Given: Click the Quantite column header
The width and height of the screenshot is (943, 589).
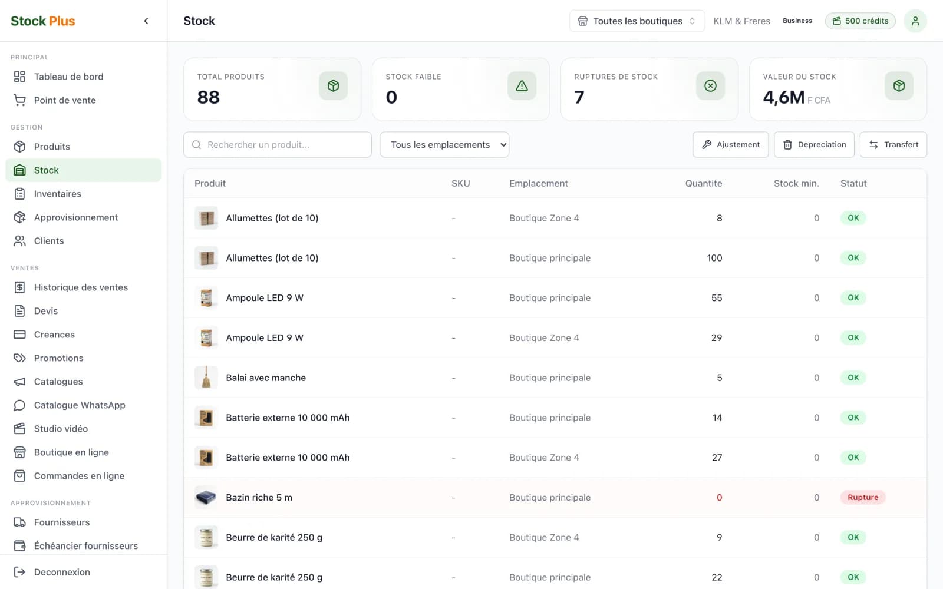Looking at the screenshot, I should click(704, 184).
